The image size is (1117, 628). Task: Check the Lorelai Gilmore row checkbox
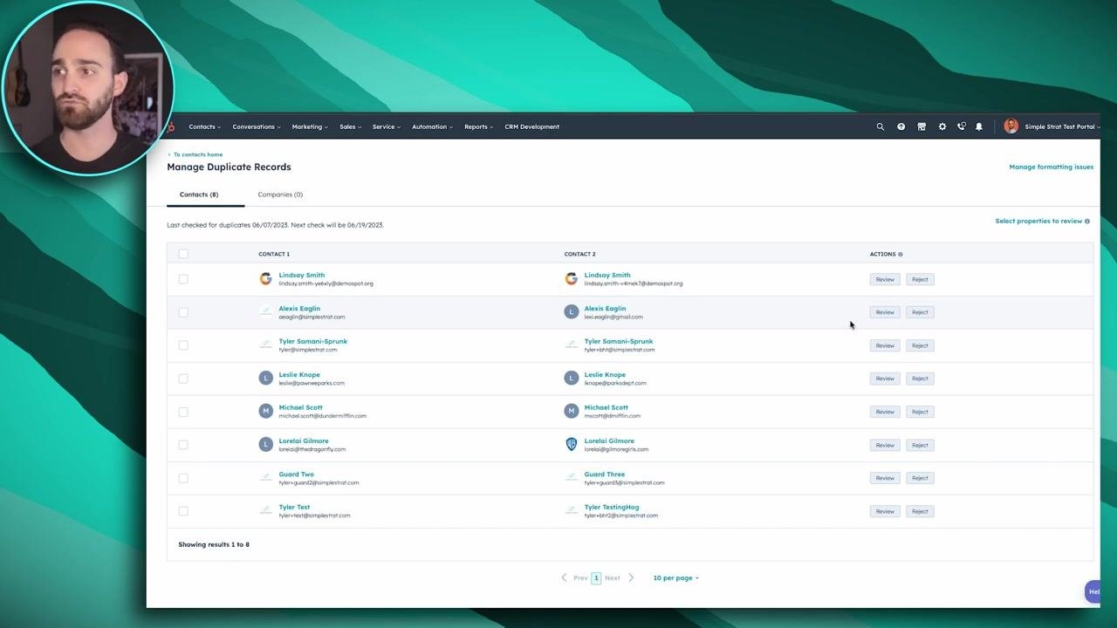[x=183, y=445]
